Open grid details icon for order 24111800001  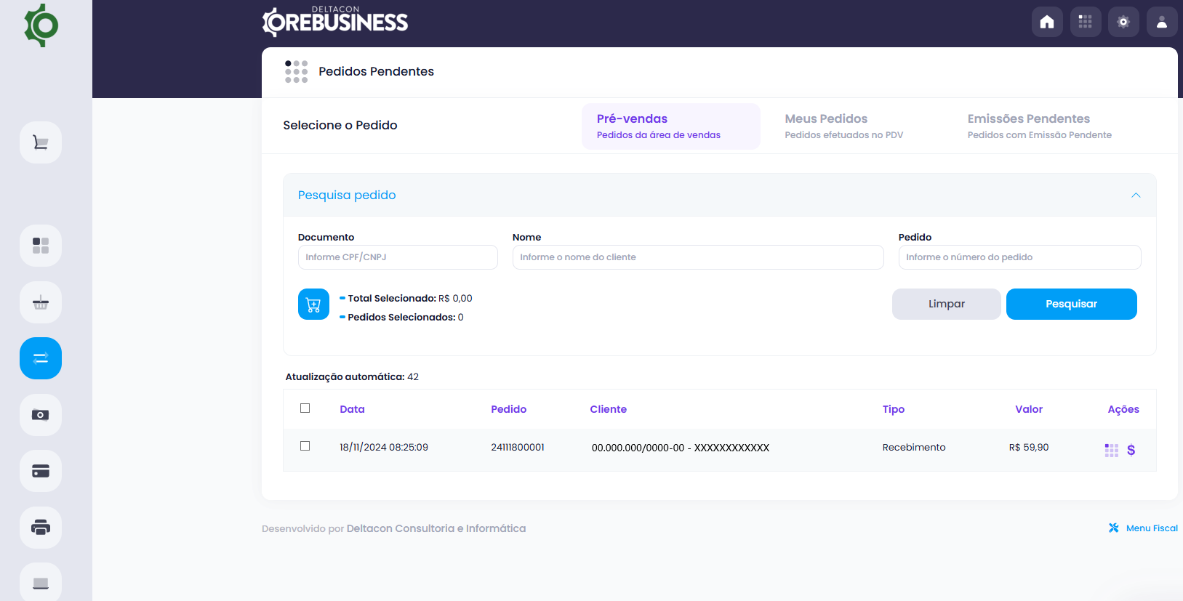pyautogui.click(x=1112, y=451)
